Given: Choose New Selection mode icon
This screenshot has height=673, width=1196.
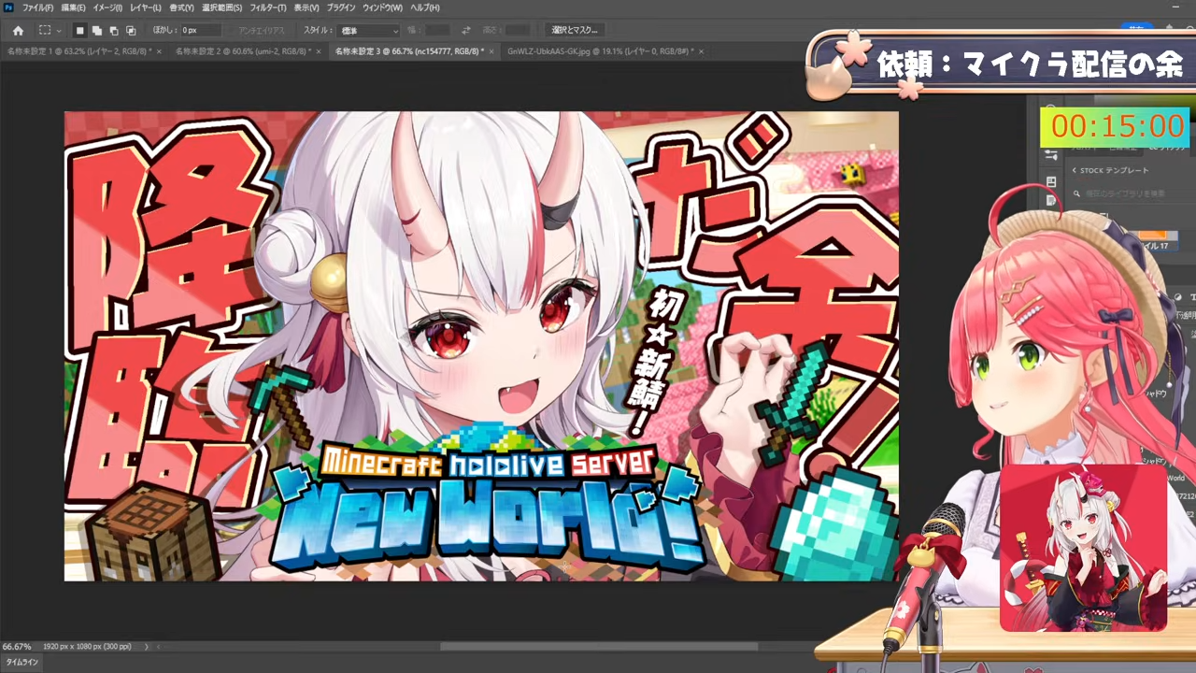Looking at the screenshot, I should pyautogui.click(x=80, y=31).
